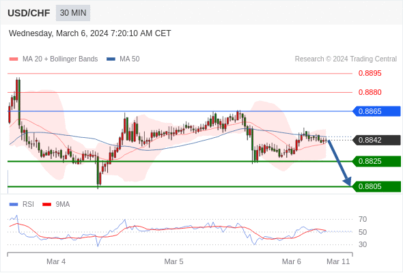Click the Mar 5 date axis label
Screen dimensions: 403x273
pos(173,261)
